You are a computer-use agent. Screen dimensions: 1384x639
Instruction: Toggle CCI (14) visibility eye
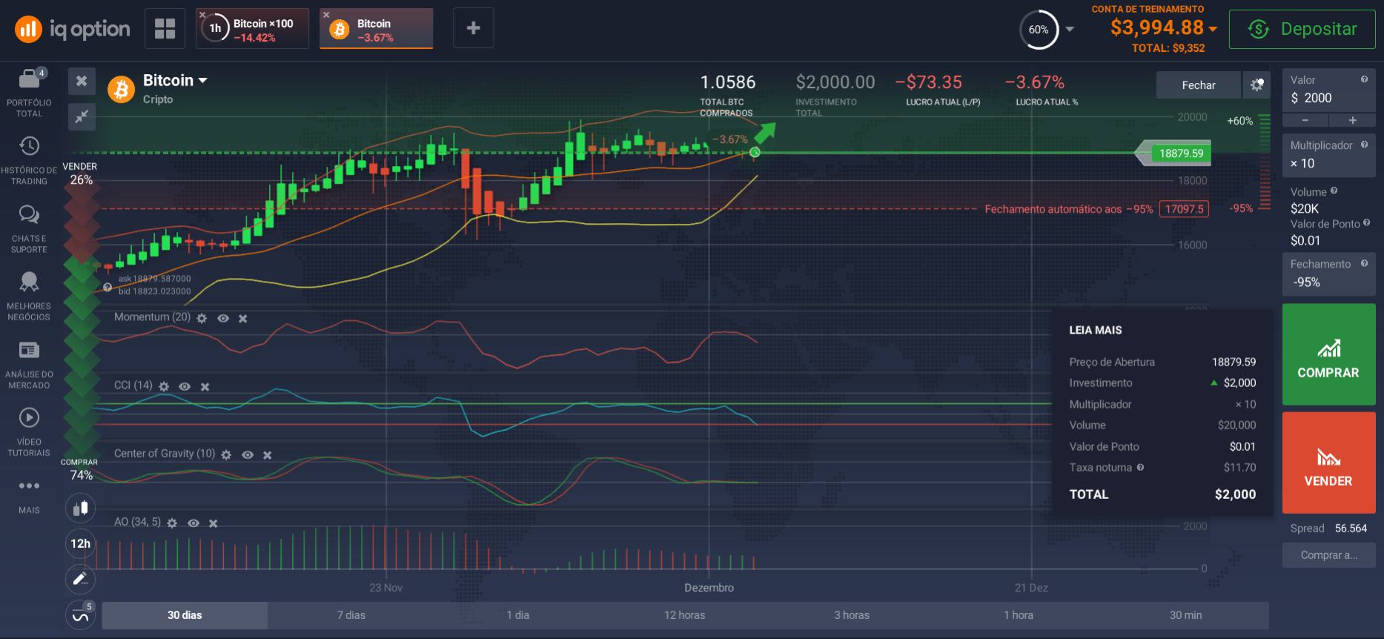[x=185, y=386]
